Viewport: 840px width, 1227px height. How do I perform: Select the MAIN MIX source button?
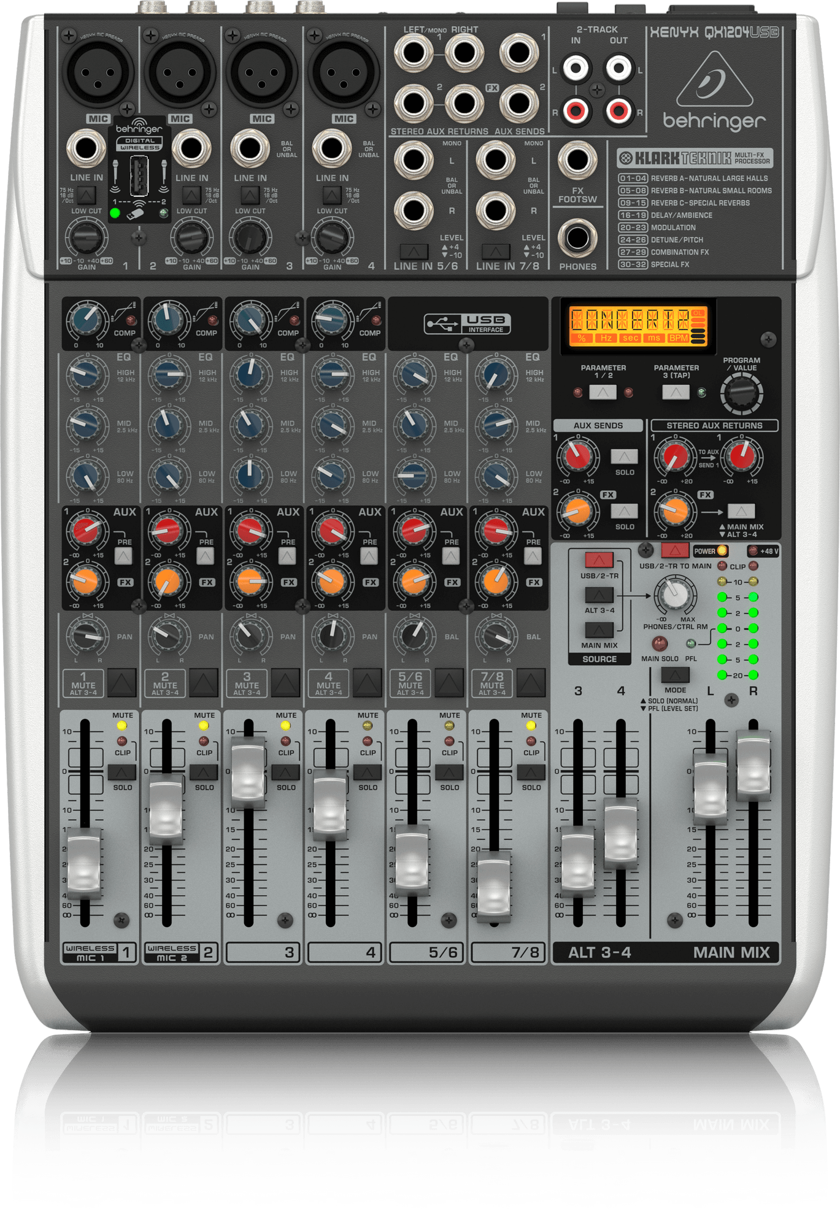click(x=599, y=629)
